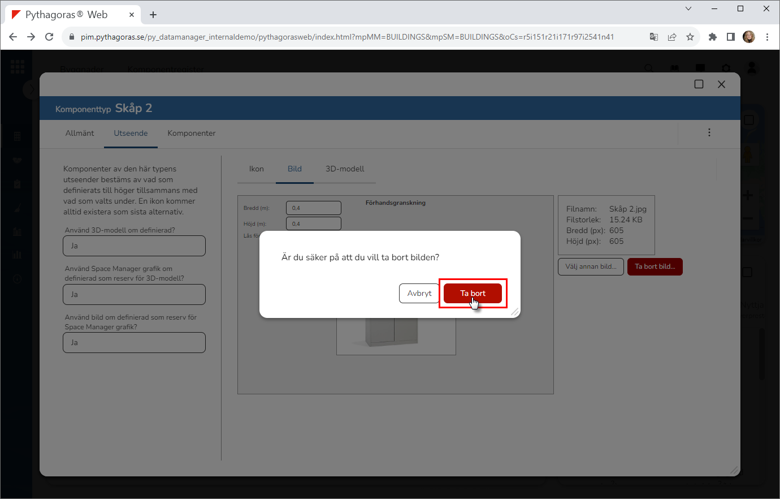Maximize the Komponenttyp dialog window
780x499 pixels.
[699, 84]
